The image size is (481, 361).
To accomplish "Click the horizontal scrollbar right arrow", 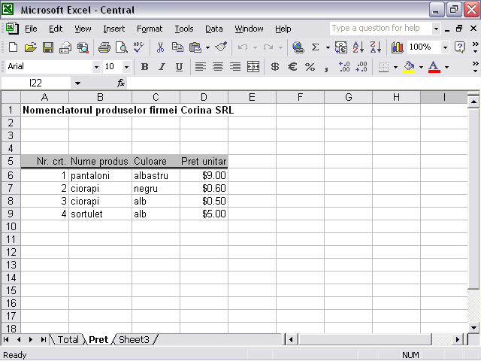I will pos(458,339).
